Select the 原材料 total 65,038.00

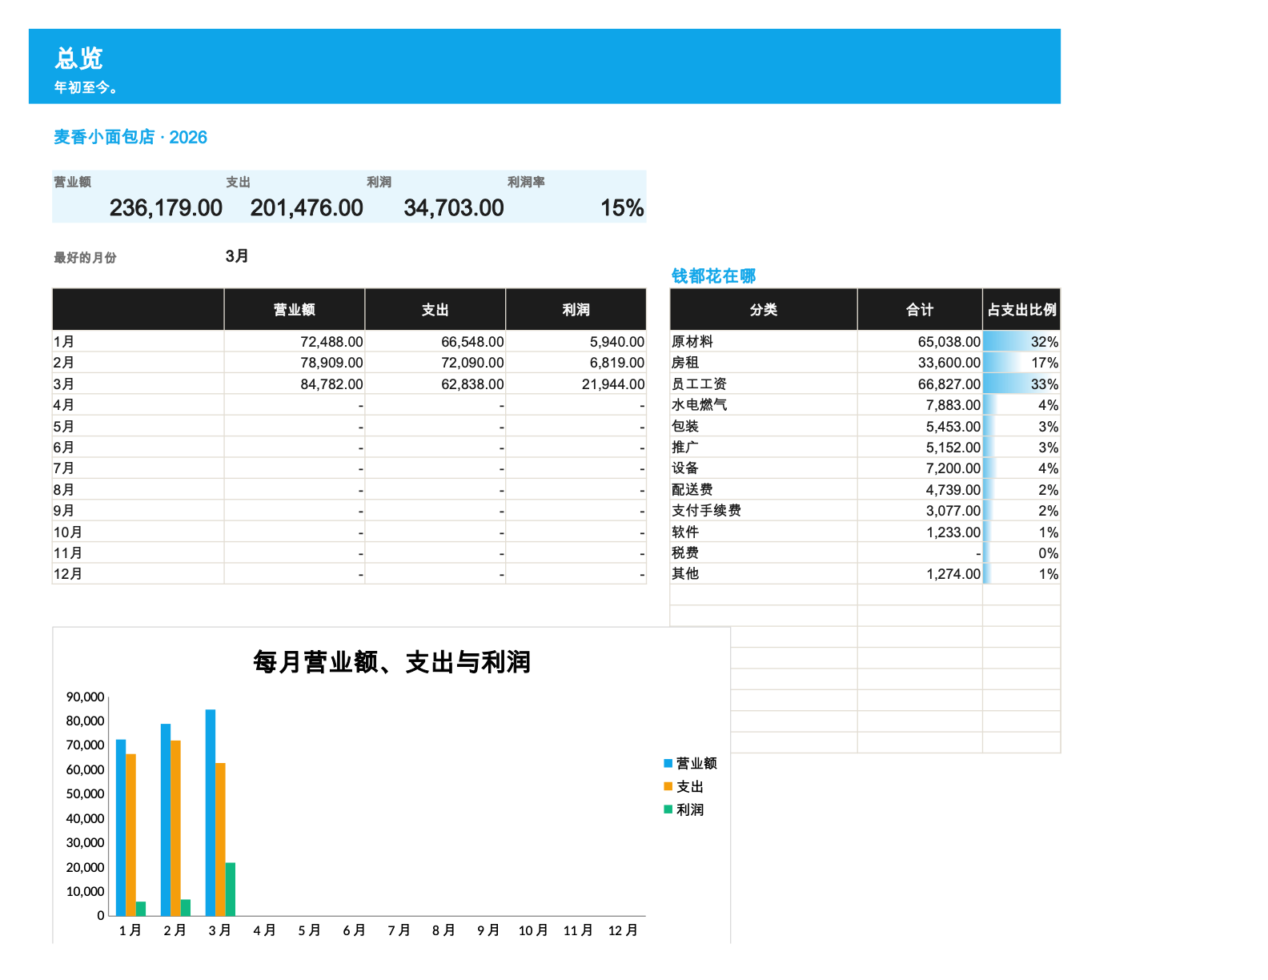tap(920, 342)
